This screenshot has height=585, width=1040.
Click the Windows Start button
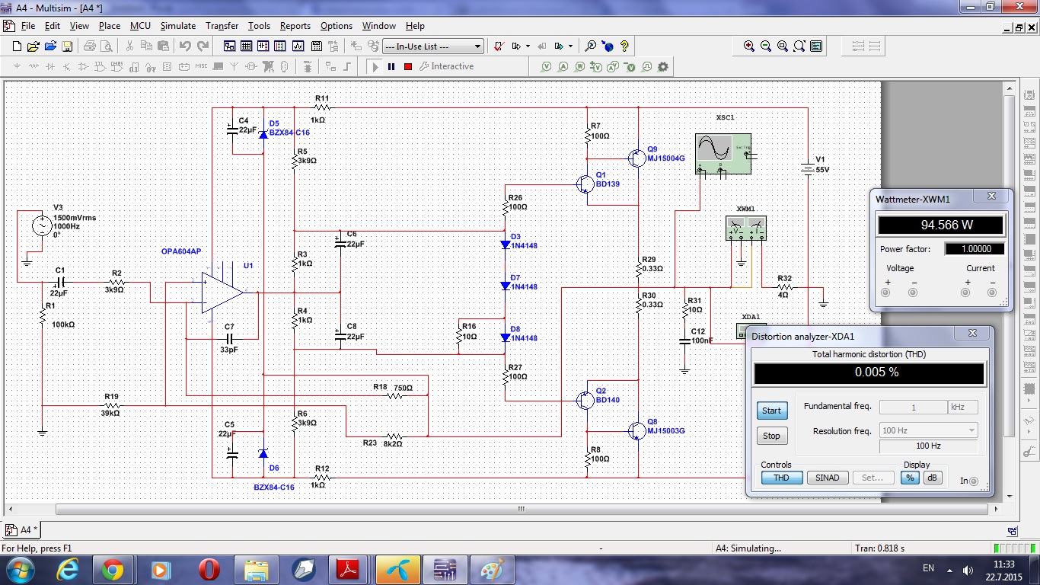pos(21,569)
